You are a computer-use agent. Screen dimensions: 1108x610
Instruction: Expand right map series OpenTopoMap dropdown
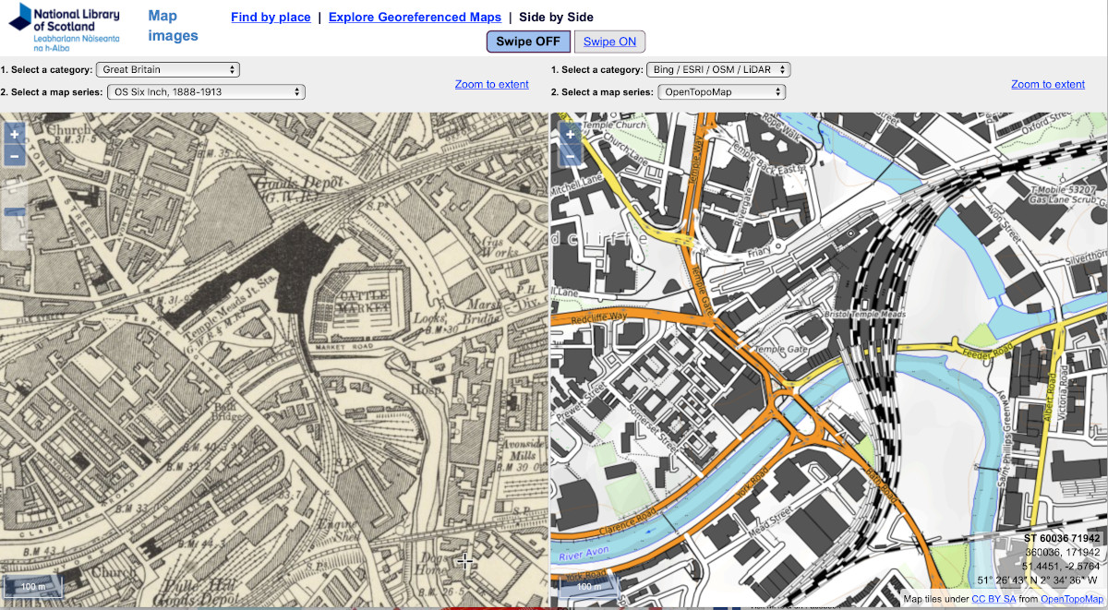[721, 92]
